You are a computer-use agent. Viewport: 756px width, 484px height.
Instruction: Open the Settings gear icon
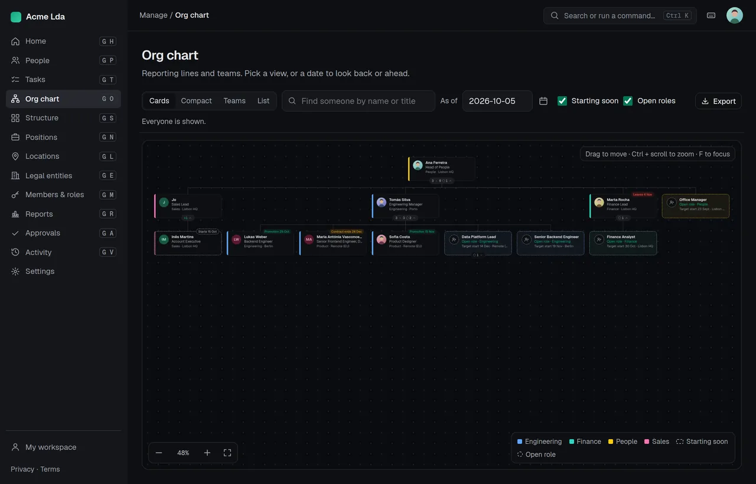pyautogui.click(x=15, y=272)
